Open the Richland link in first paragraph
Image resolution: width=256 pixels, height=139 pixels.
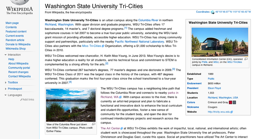tap(50, 24)
